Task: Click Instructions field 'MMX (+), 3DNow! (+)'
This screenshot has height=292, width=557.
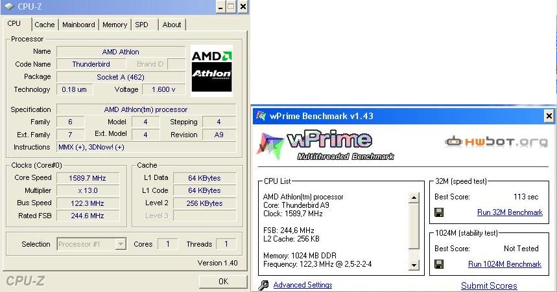Action: click(146, 147)
